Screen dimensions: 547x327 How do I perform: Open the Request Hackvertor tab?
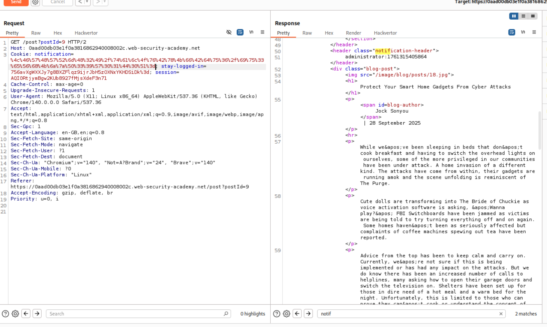(86, 33)
